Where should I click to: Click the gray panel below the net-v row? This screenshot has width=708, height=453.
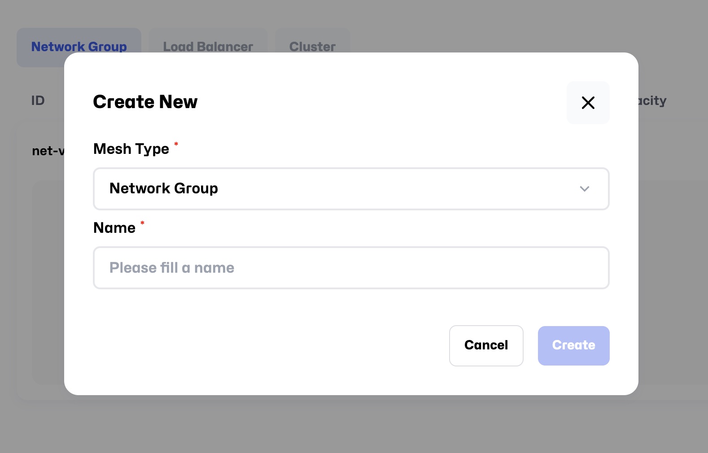[48, 283]
